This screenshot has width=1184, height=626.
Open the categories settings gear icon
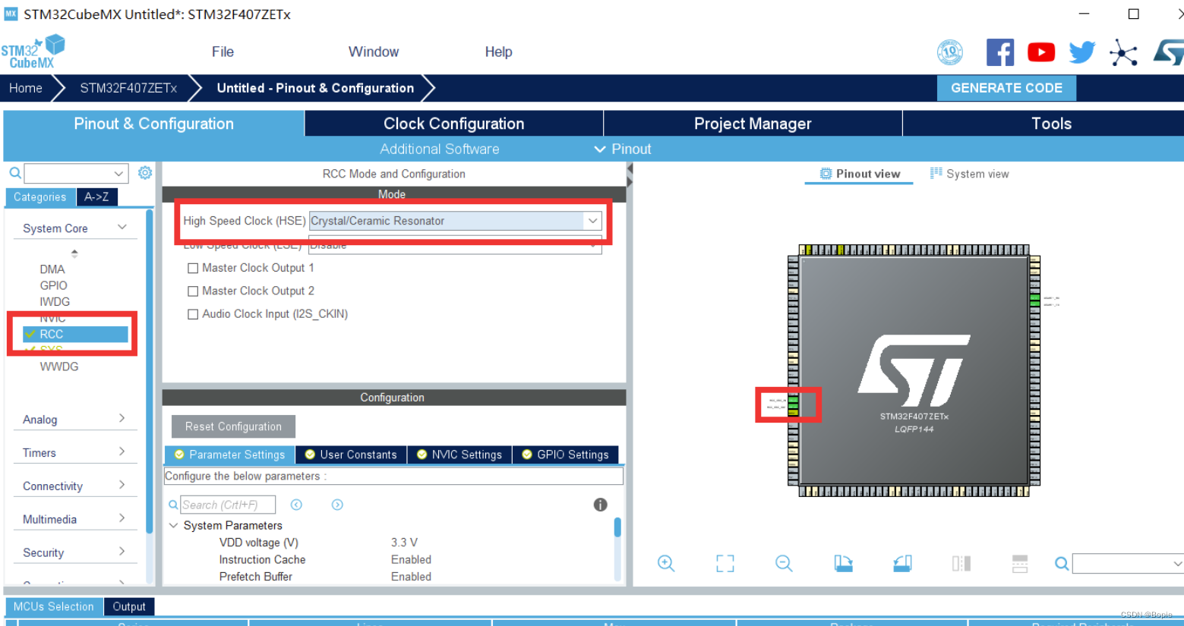(x=145, y=173)
